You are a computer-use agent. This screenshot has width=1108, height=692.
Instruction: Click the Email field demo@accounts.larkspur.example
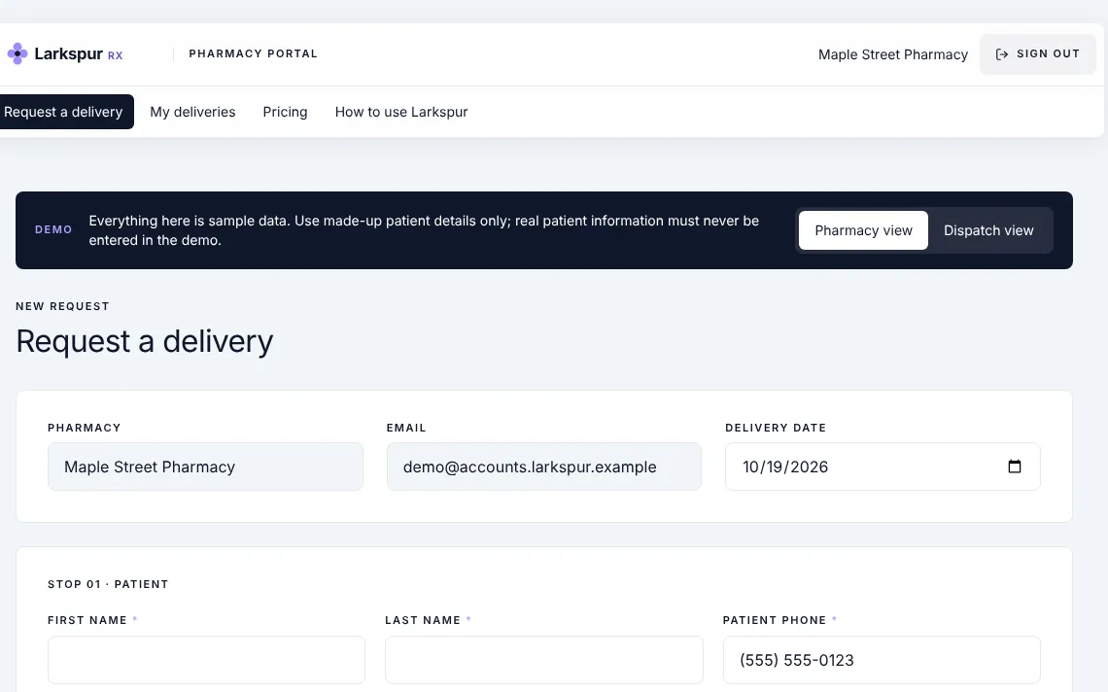pos(543,467)
